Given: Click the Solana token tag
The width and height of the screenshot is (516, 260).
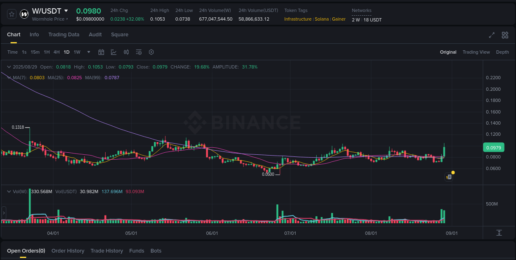Looking at the screenshot, I should coord(322,19).
